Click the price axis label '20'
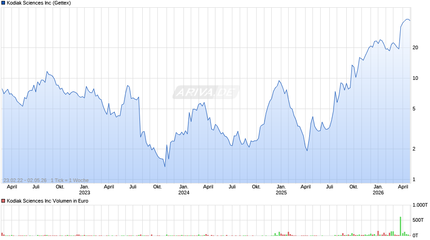The width and height of the screenshot is (430, 240). [415, 47]
